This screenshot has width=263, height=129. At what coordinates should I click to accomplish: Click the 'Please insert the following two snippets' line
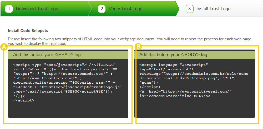[x=129, y=39]
